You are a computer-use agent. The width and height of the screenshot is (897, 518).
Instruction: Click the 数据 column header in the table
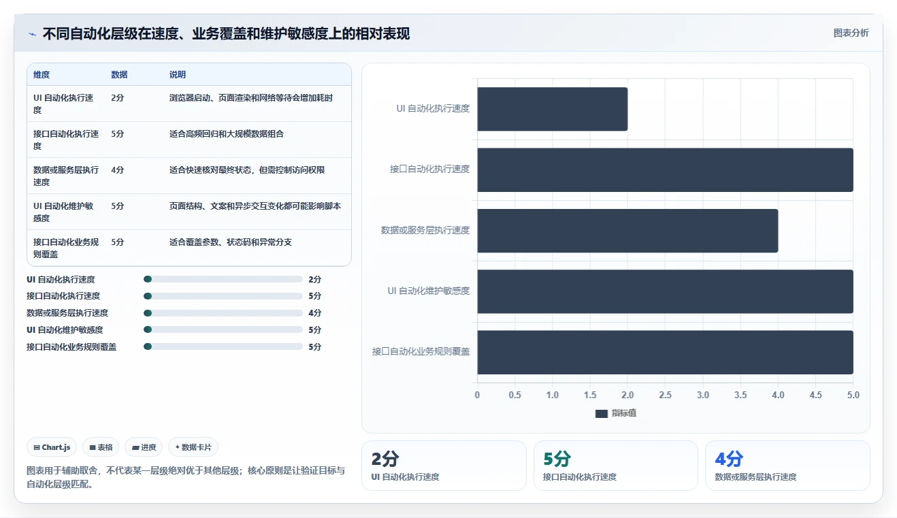(119, 75)
